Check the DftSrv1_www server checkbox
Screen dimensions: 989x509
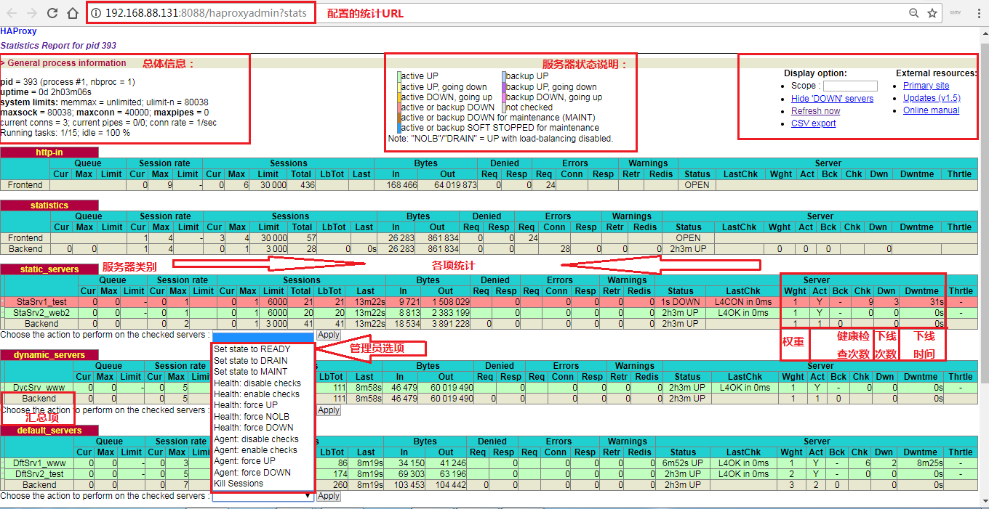pos(4,463)
